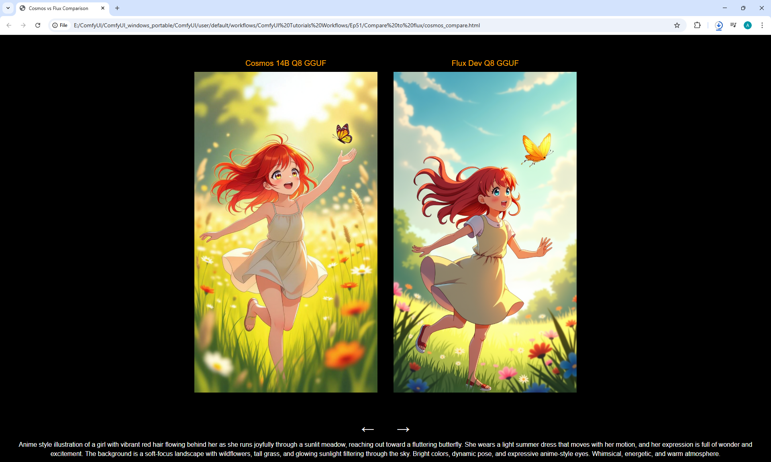Image resolution: width=771 pixels, height=462 pixels.
Task: Open the profile avatar icon
Action: [x=748, y=25]
